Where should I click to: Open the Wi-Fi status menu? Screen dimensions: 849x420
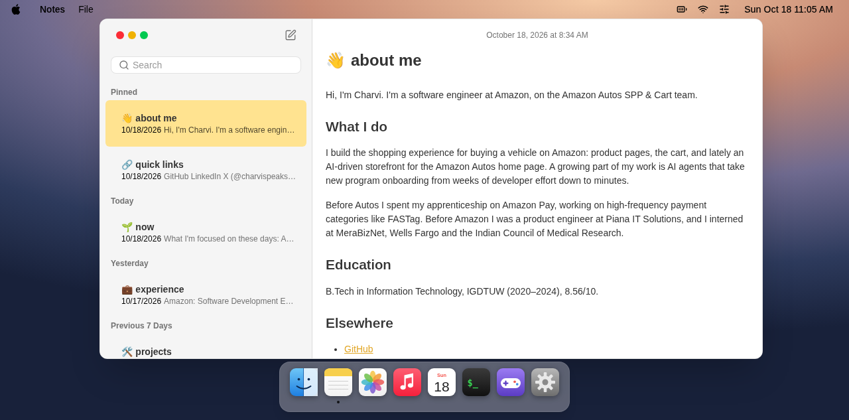pos(703,9)
